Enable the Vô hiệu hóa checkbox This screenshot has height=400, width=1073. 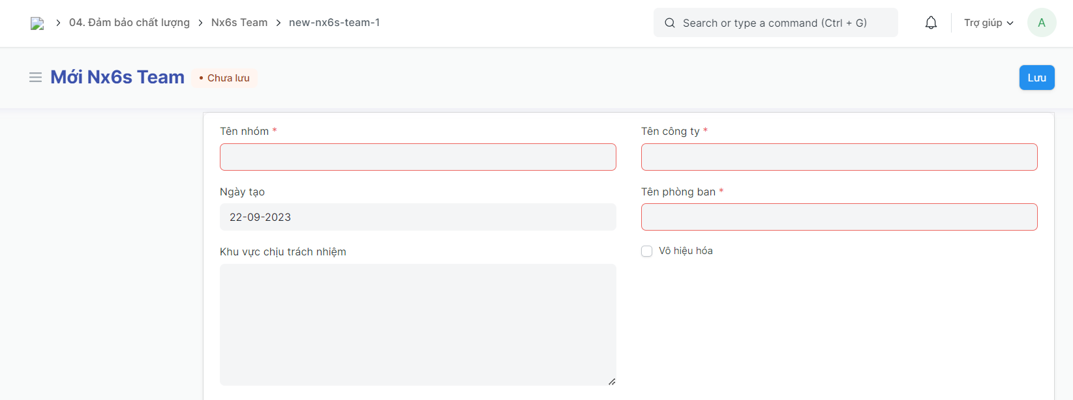(646, 251)
